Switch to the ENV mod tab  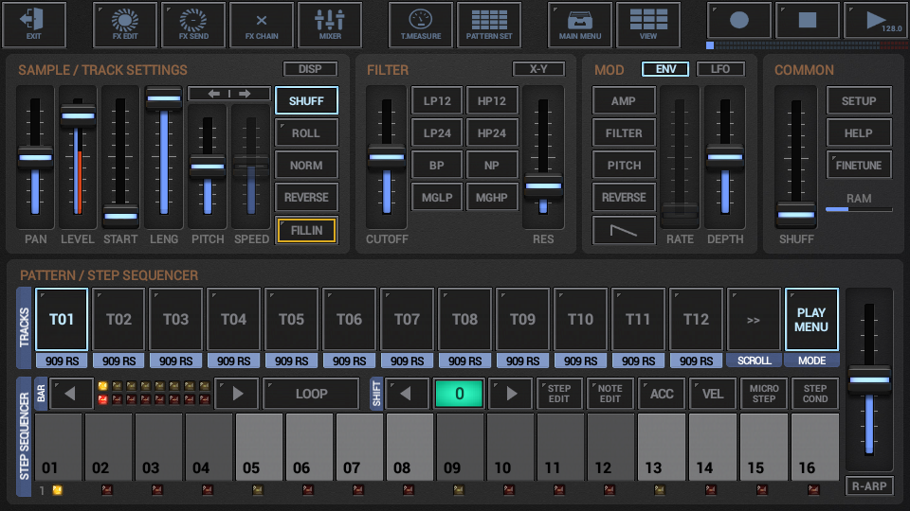[665, 69]
